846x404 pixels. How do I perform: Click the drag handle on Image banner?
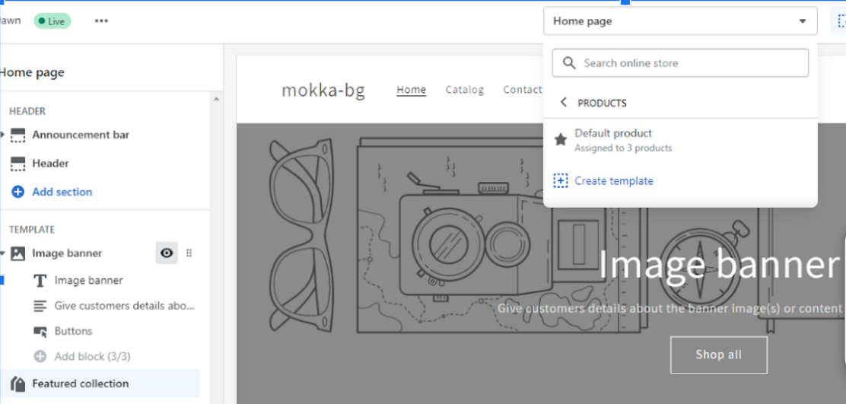pyautogui.click(x=189, y=253)
